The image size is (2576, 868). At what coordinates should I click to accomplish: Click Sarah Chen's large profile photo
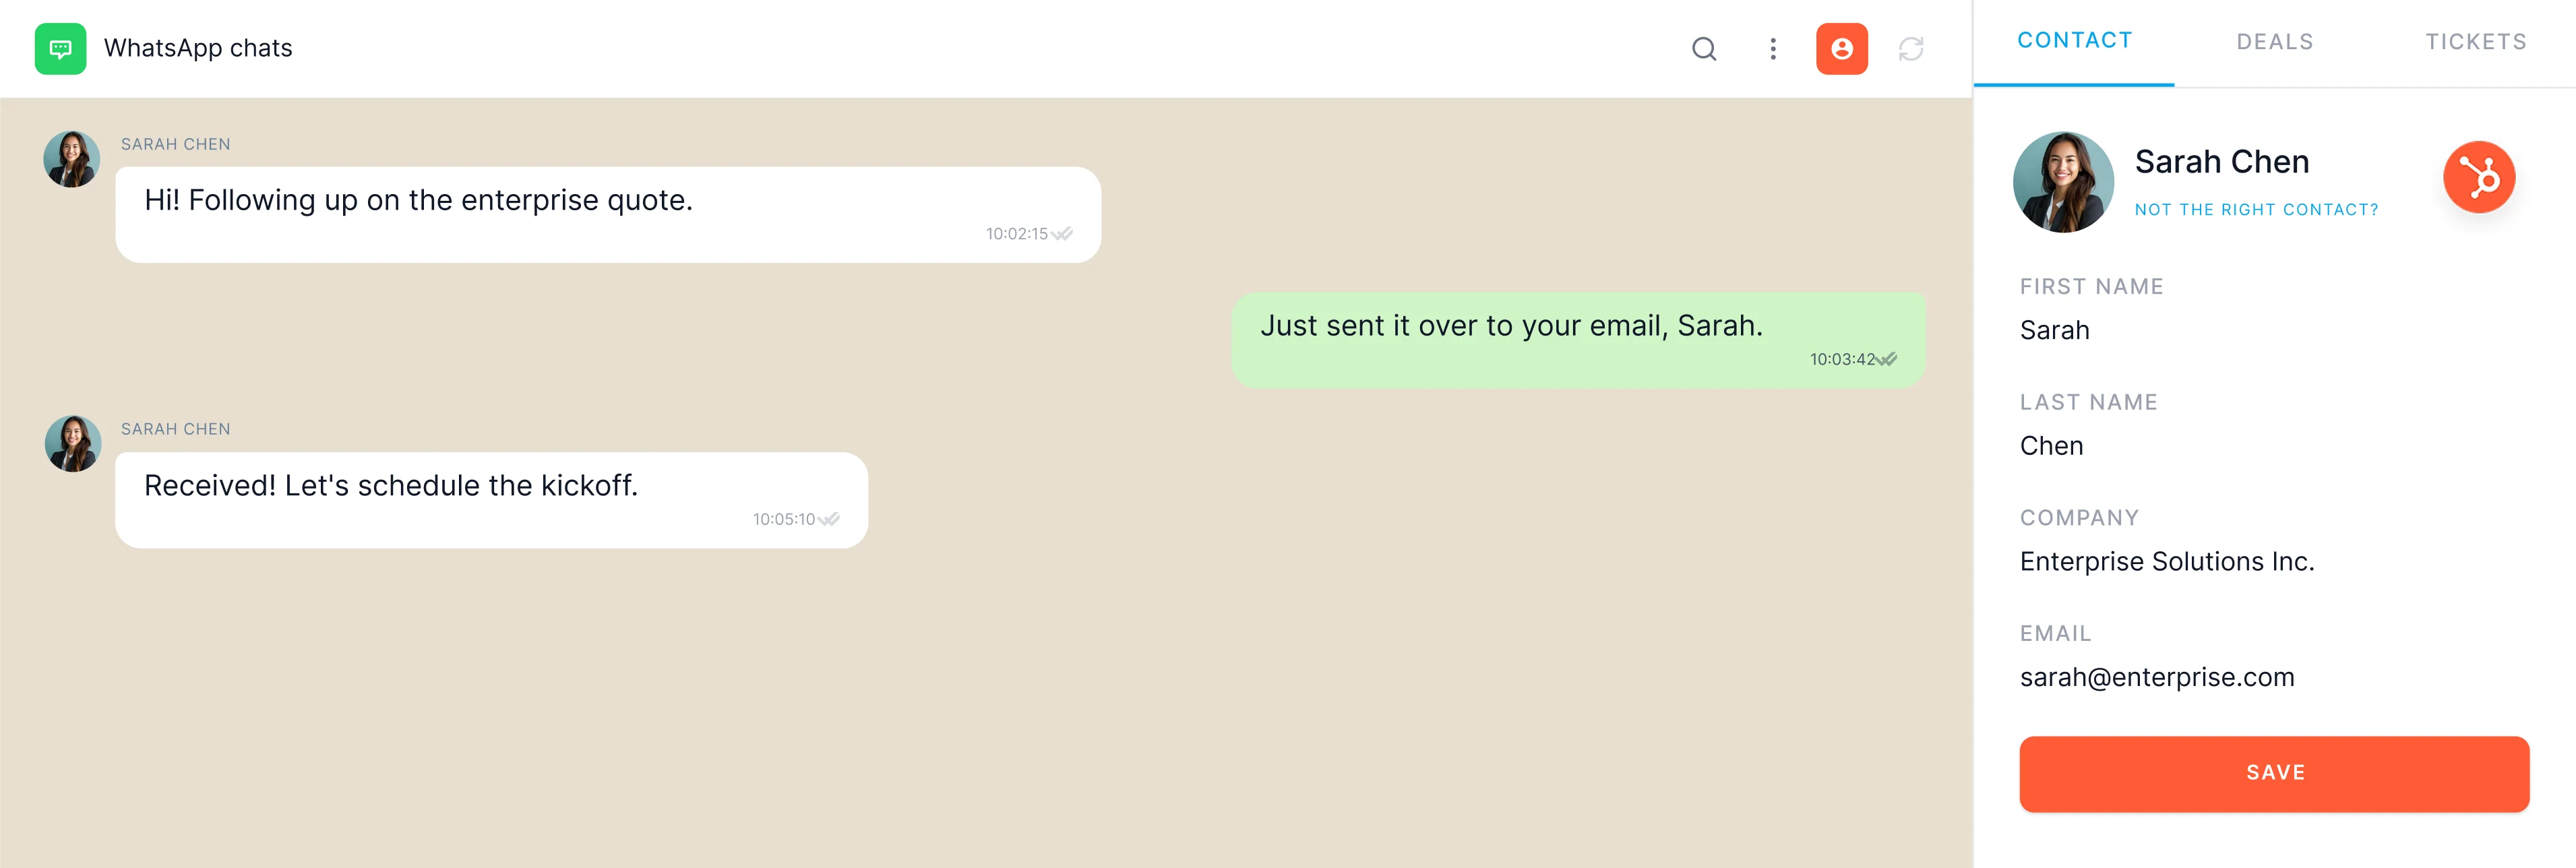tap(2063, 182)
